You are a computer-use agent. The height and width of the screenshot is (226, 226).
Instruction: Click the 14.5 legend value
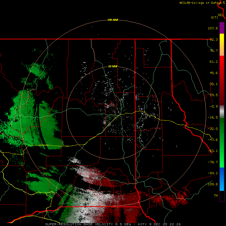pos(214,95)
